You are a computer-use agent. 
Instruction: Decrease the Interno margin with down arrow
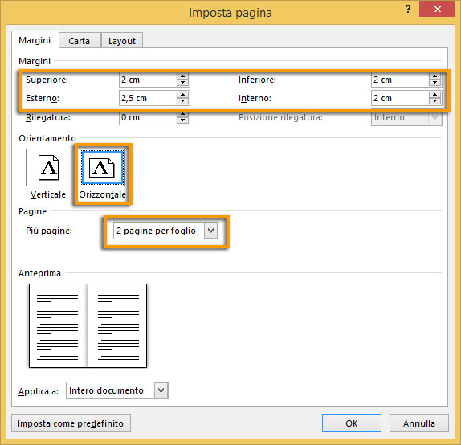(434, 101)
